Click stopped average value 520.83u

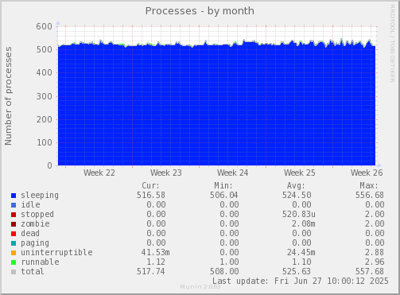point(299,214)
